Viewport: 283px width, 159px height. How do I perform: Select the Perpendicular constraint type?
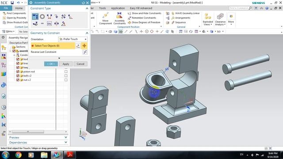70,17
